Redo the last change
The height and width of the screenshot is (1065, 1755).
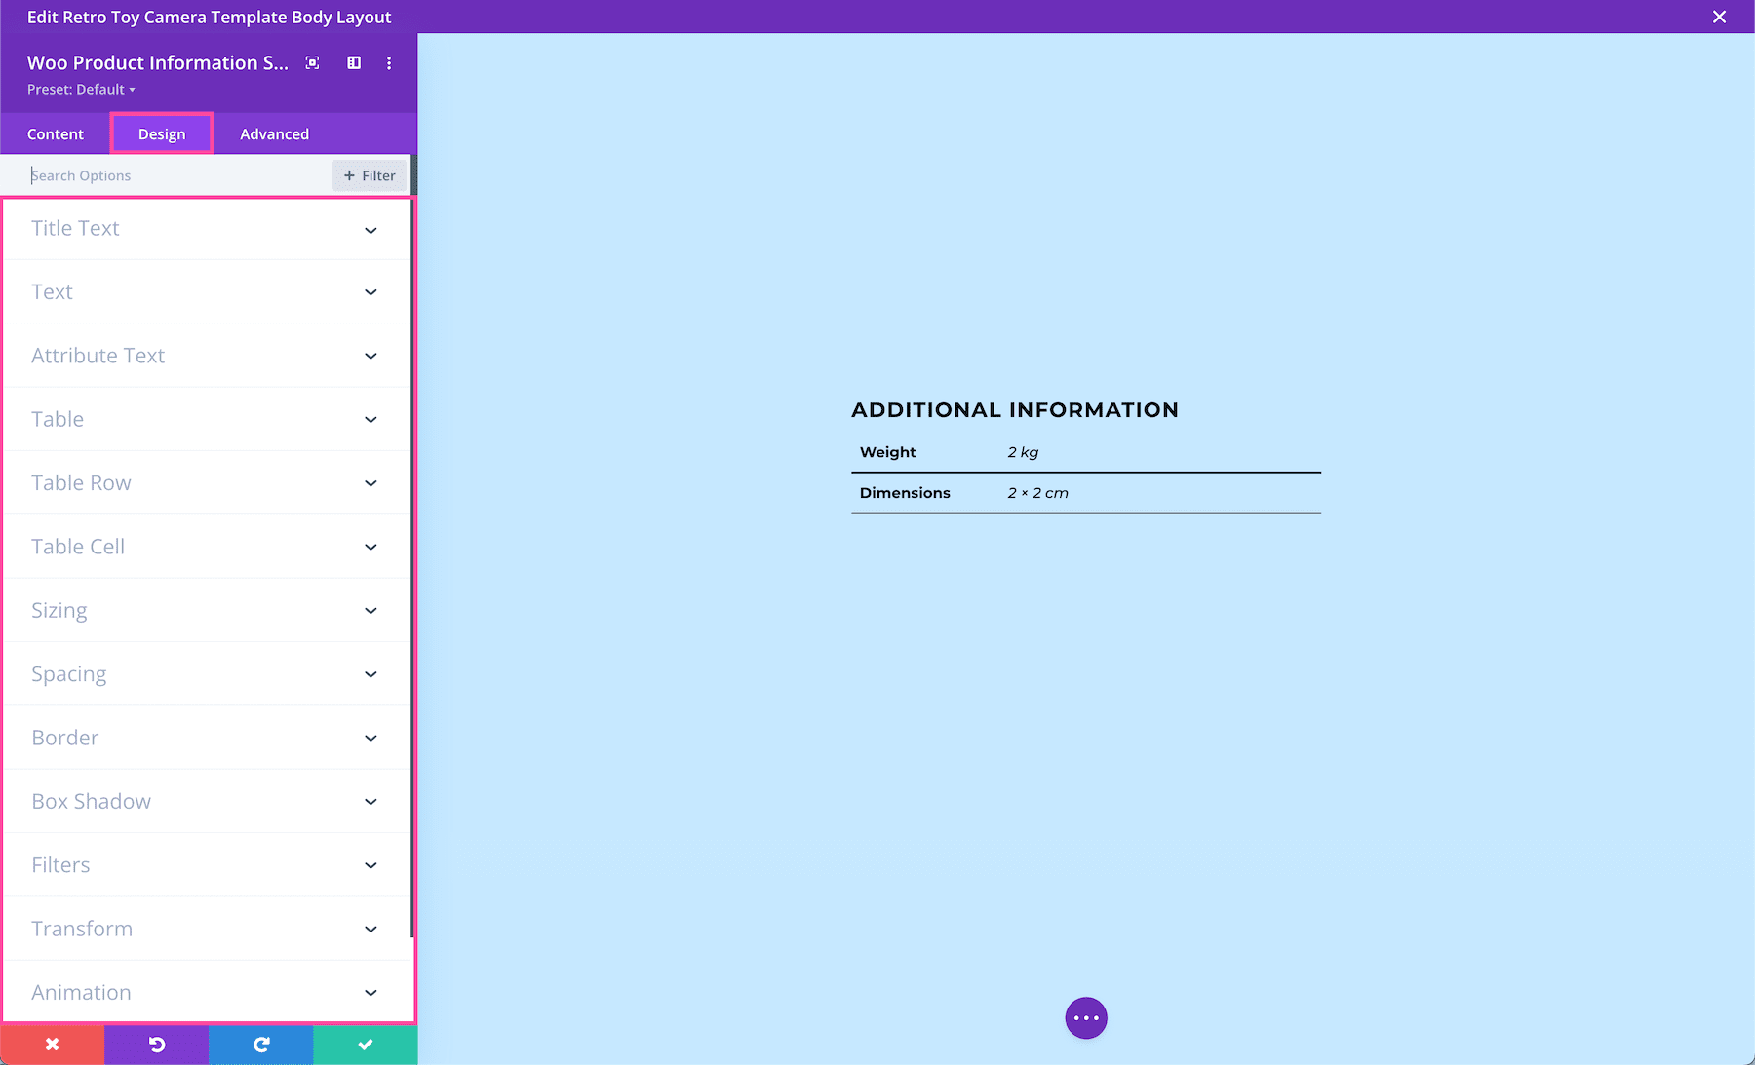tap(260, 1044)
